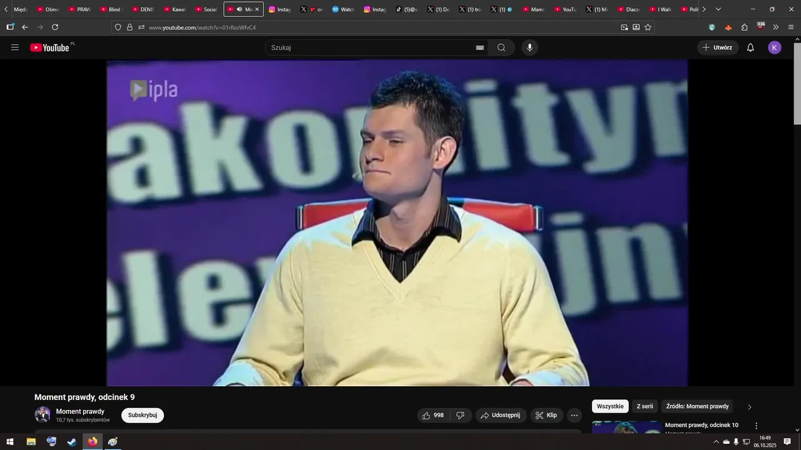801x450 pixels.
Task: Select the Wszystkie filter chip
Action: coord(610,406)
